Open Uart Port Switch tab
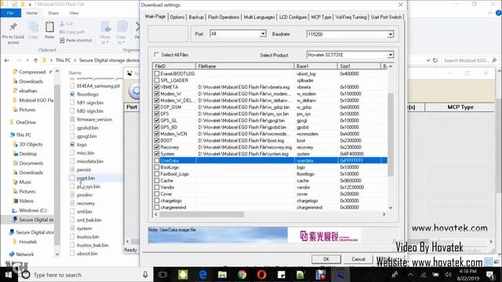Screen dimensions: 502x282 click(x=386, y=17)
